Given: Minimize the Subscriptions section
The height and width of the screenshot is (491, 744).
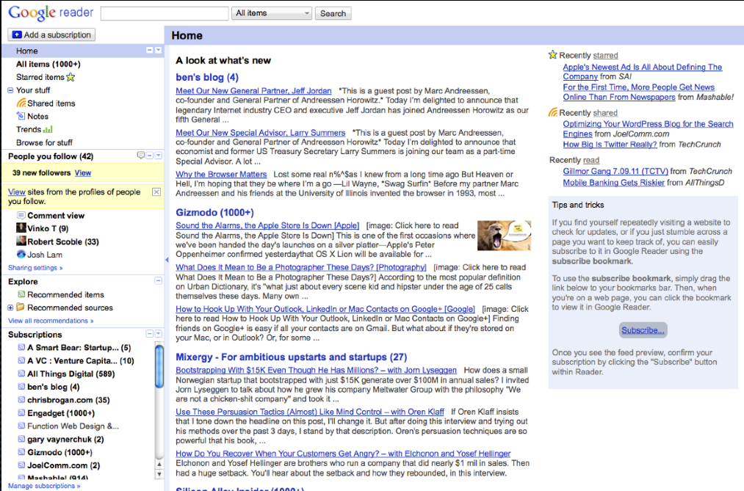Looking at the screenshot, I should pos(150,334).
